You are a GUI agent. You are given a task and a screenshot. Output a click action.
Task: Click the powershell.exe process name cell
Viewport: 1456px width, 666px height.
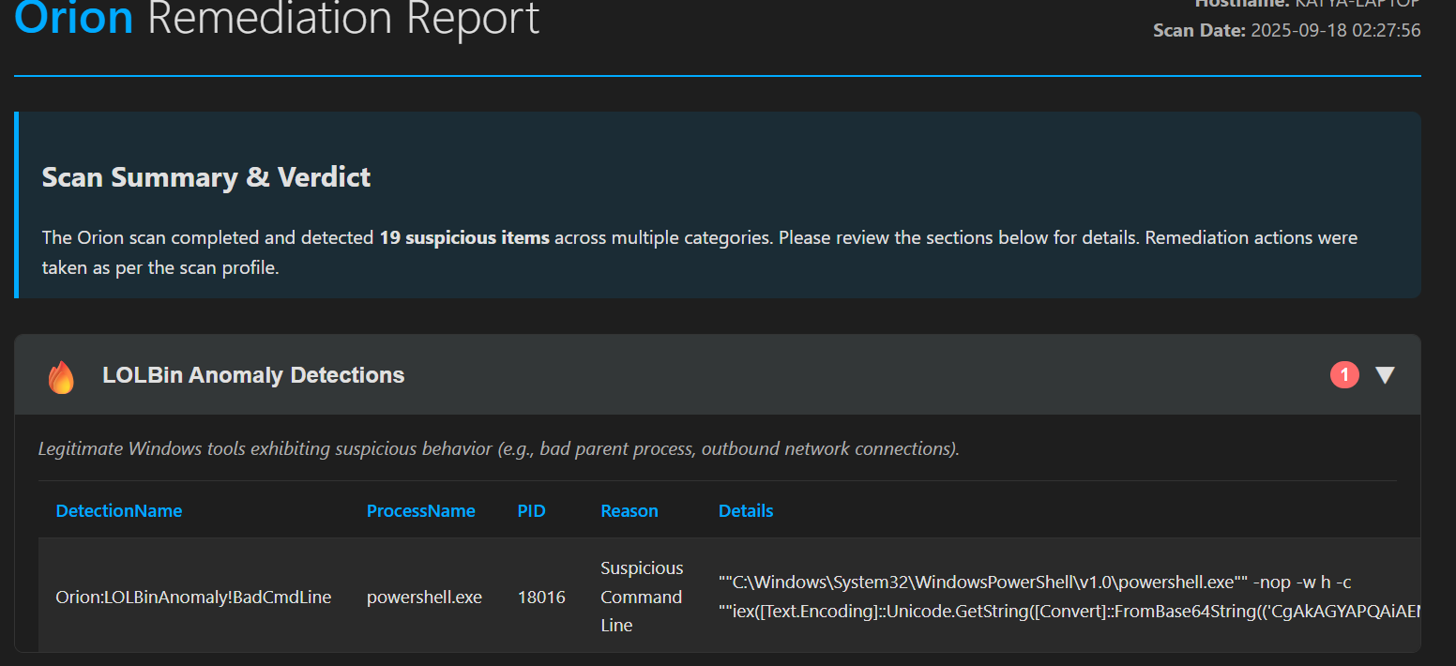pyautogui.click(x=424, y=597)
